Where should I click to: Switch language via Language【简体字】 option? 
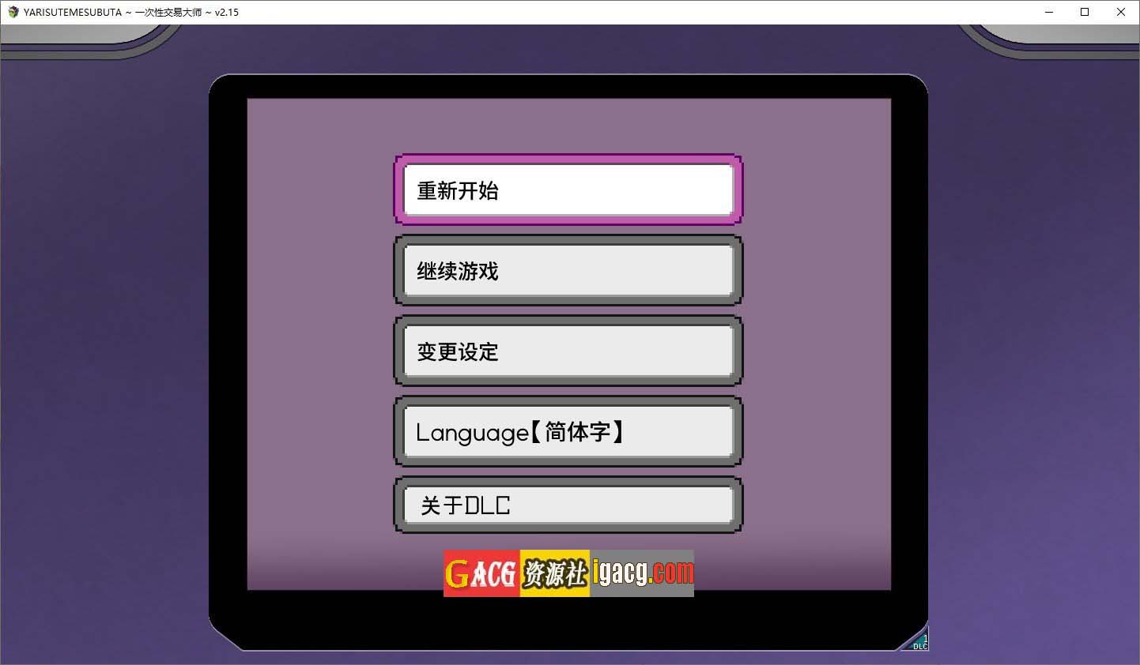568,432
